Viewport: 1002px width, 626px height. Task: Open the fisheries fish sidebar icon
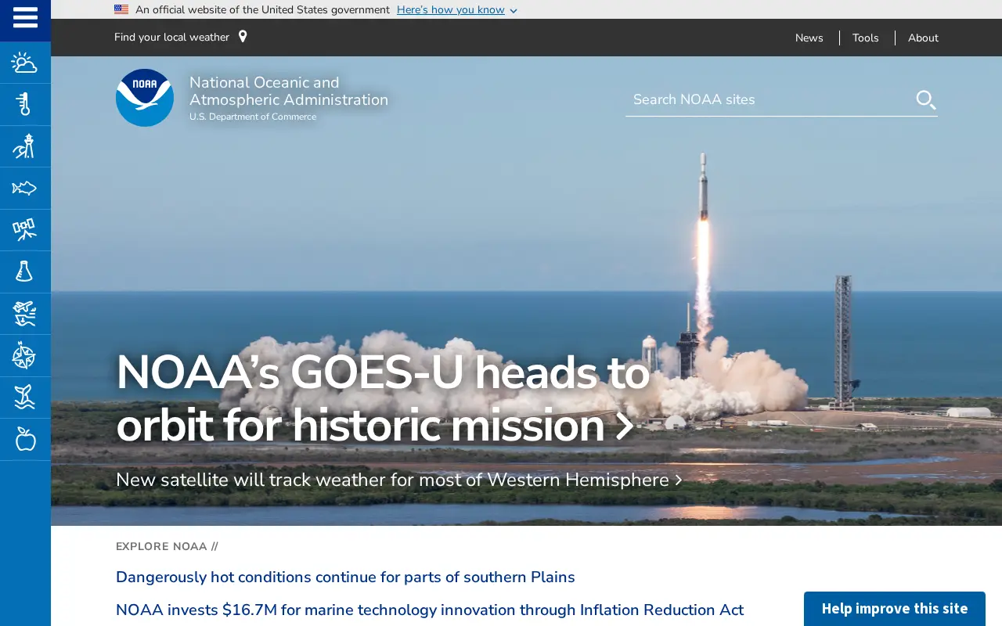tap(25, 188)
